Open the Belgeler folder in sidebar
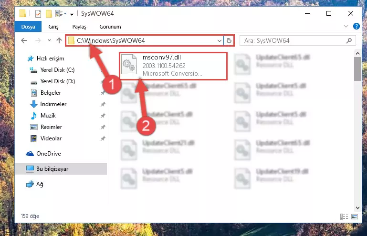Screen dimensions: 367x236 (x=51, y=93)
